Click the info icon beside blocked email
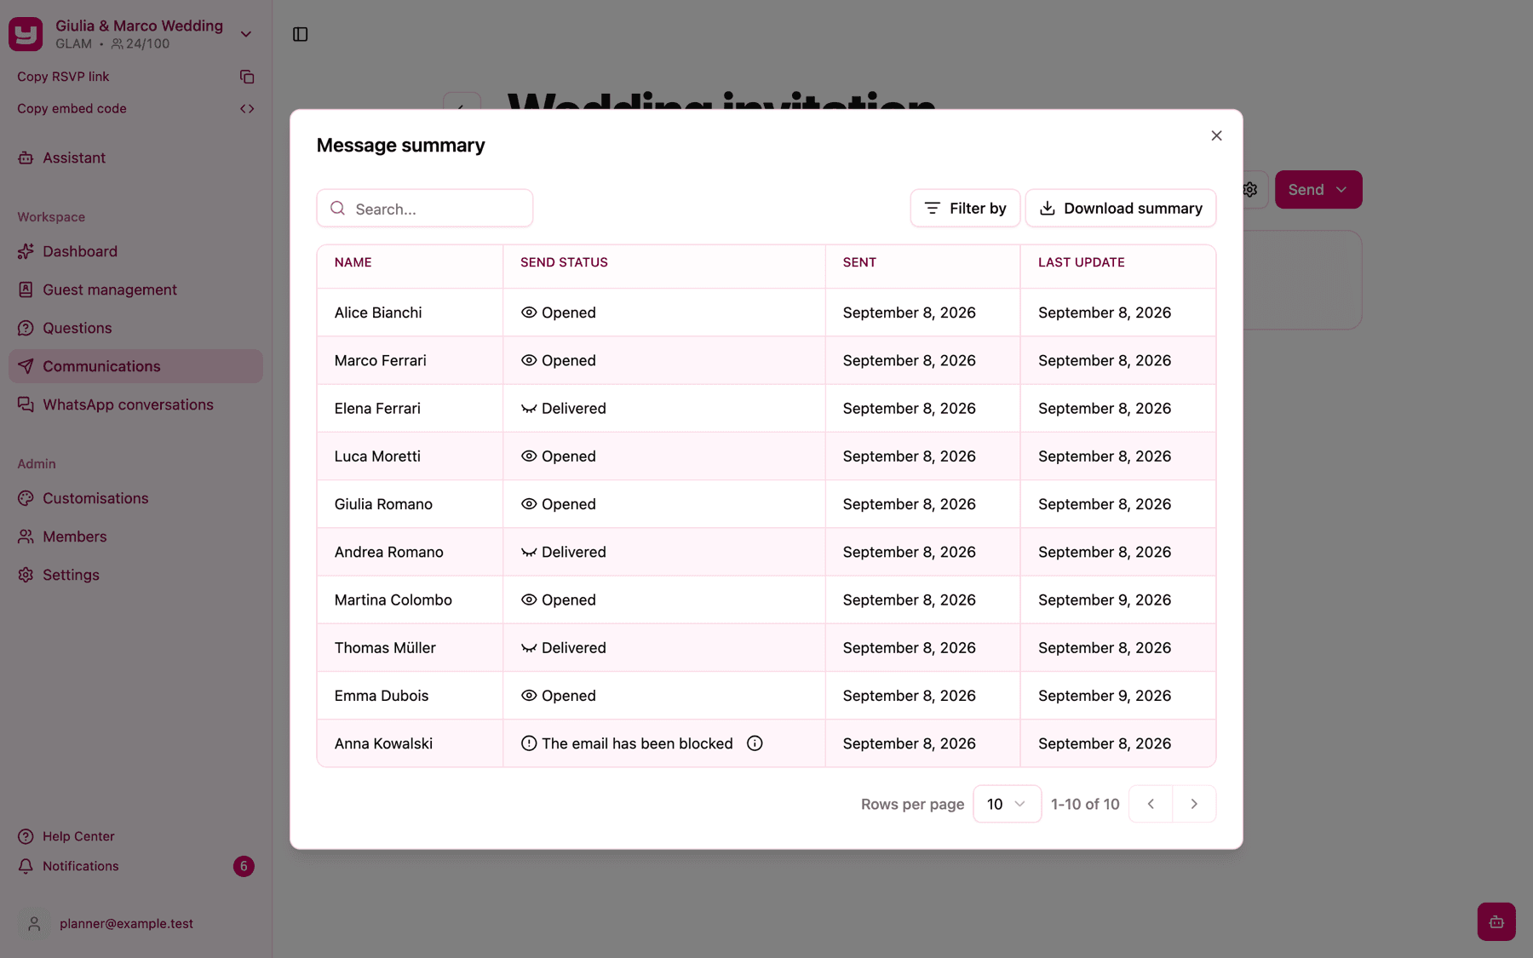 (x=755, y=743)
